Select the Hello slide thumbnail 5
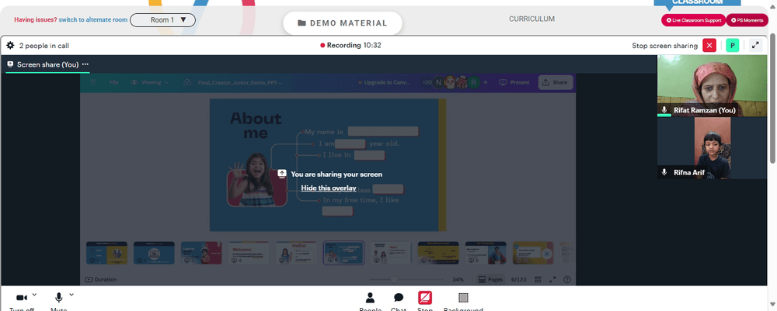This screenshot has width=777, height=311. (x=296, y=253)
